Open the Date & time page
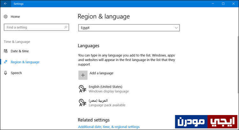 click(20, 51)
